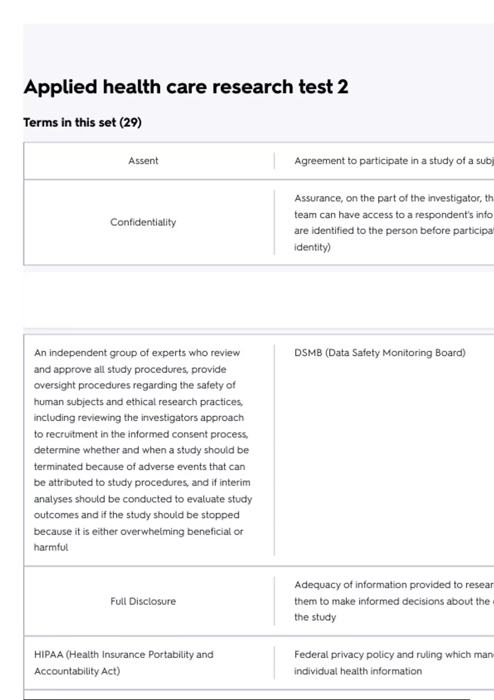Select the "DSMB (Data Safety Monitoring Board)" text
Viewport: 494px width, 700px height.
(380, 353)
